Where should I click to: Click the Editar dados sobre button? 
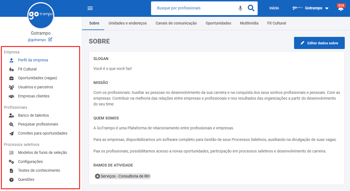319,43
